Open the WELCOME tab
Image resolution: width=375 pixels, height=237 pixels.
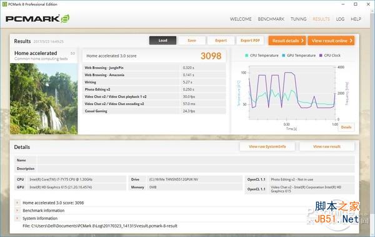point(241,19)
